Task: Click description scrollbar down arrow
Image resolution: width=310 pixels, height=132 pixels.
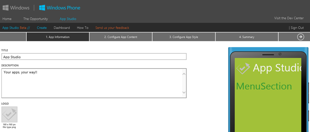Action: (x=184, y=92)
